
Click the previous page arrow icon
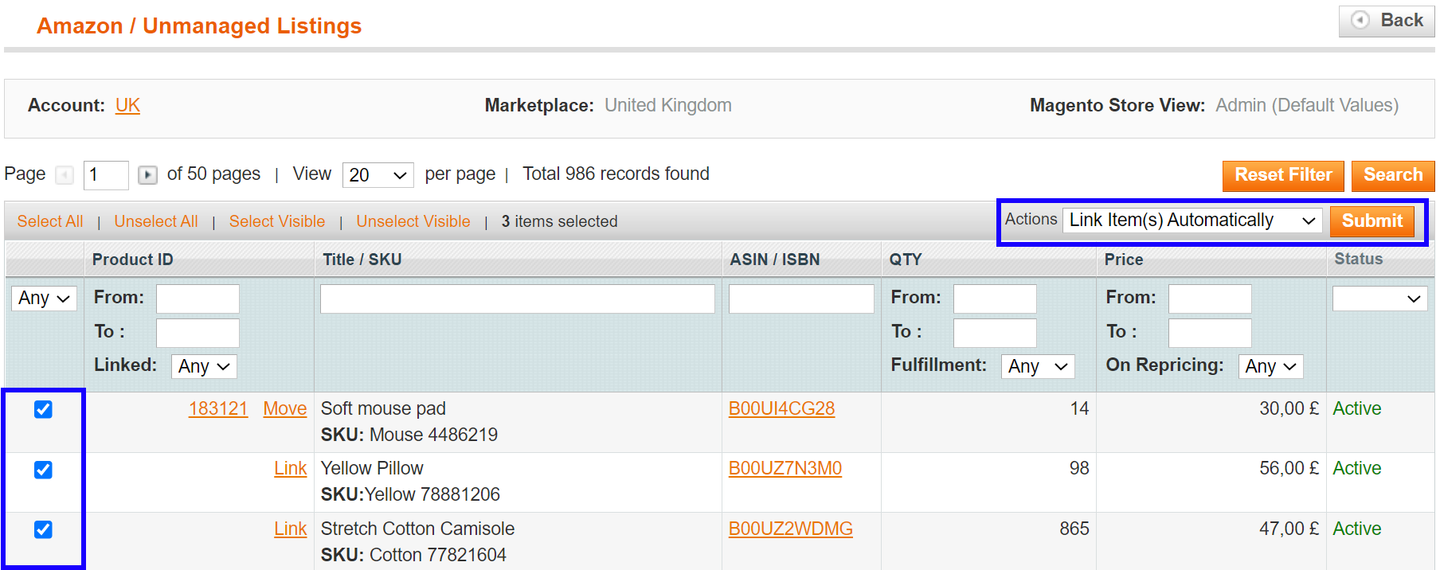point(65,174)
